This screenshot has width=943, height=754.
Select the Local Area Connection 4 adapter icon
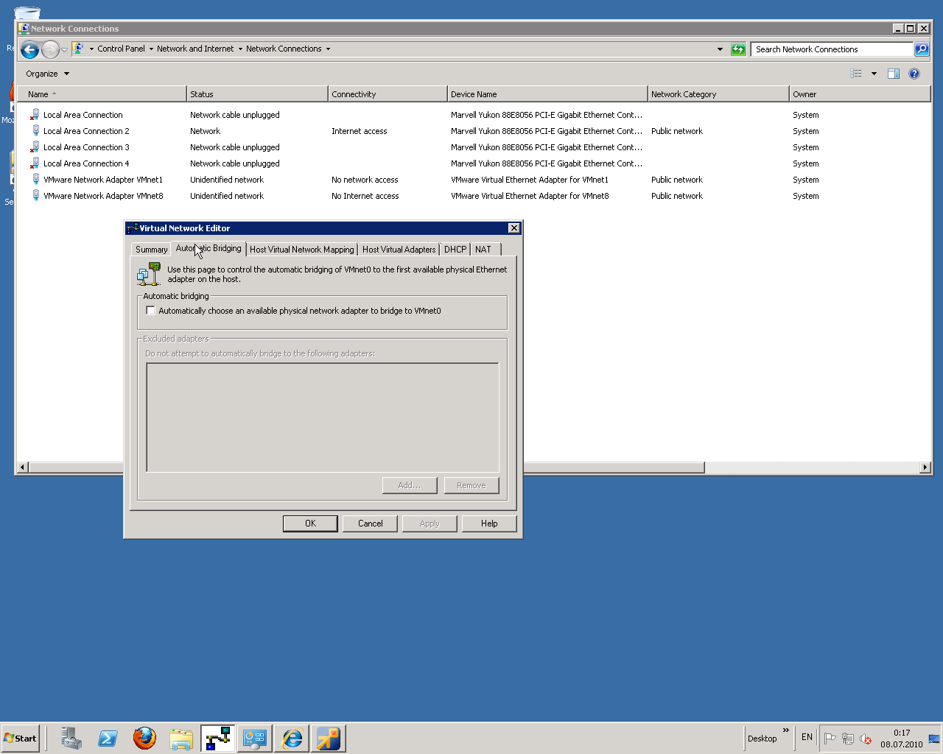[35, 163]
